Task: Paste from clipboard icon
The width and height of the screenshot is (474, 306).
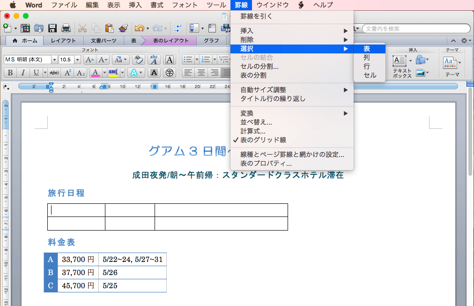Action: click(109, 29)
